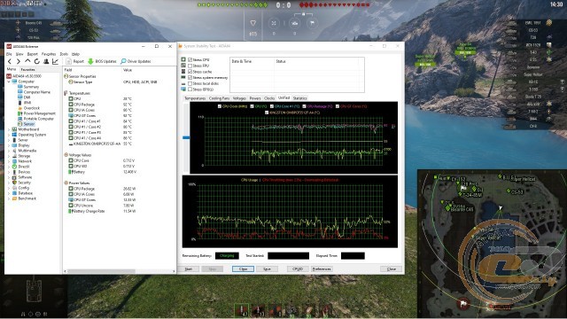Click the Stress local disks drive icon
This screenshot has width=567, height=319.
point(183,83)
